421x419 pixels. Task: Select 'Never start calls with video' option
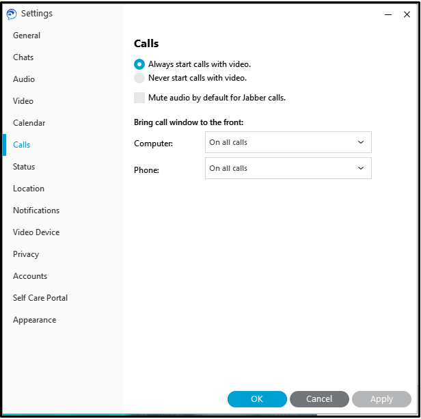pyautogui.click(x=139, y=78)
